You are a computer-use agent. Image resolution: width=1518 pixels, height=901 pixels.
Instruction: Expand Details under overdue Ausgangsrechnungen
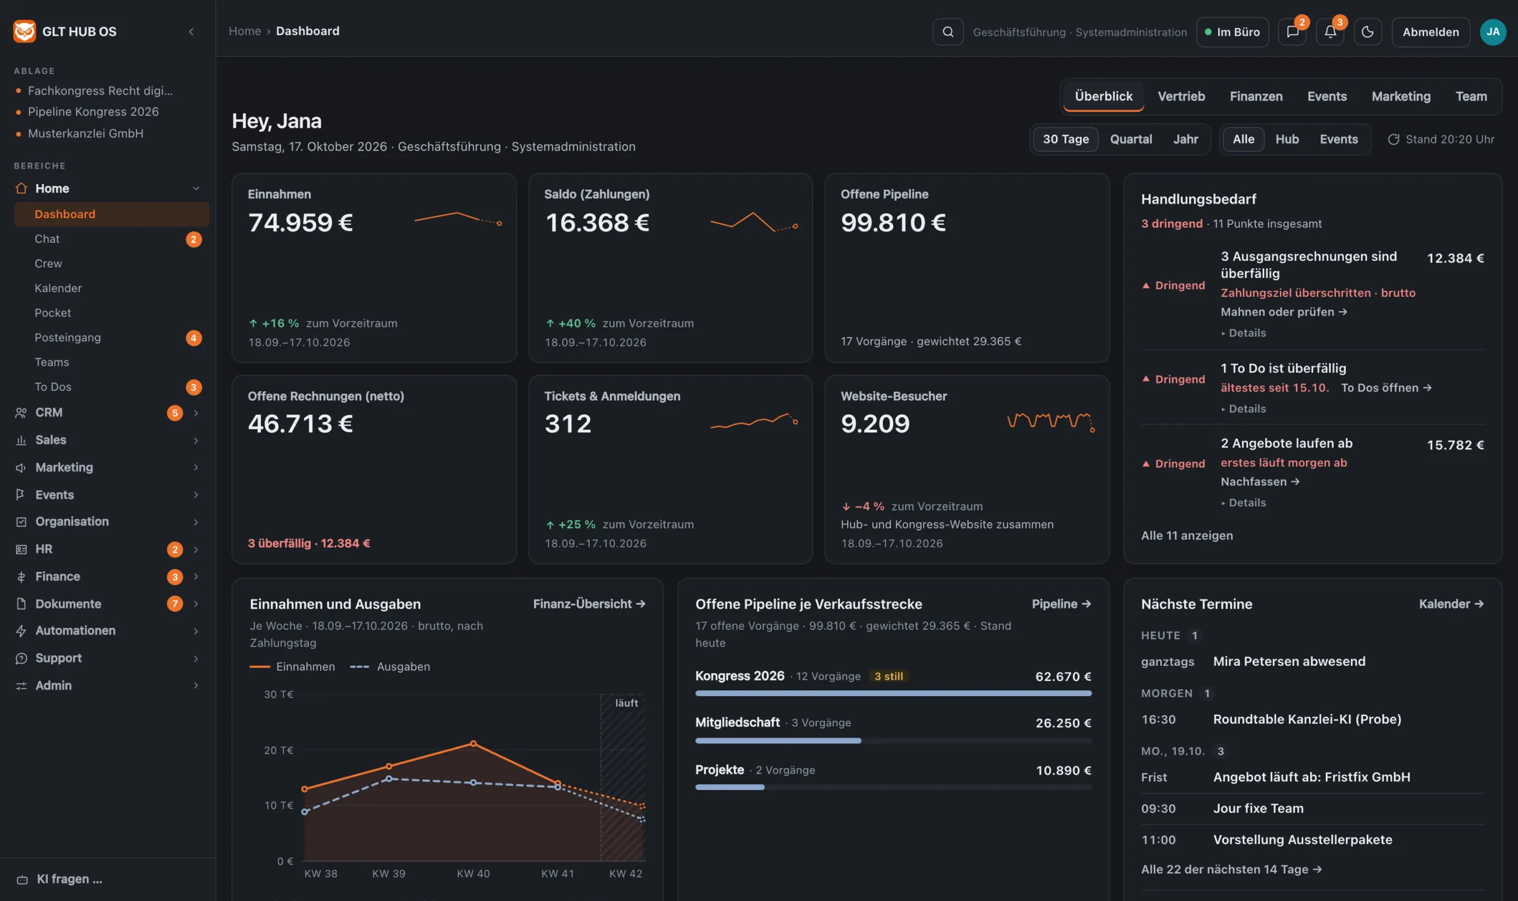pyautogui.click(x=1244, y=333)
